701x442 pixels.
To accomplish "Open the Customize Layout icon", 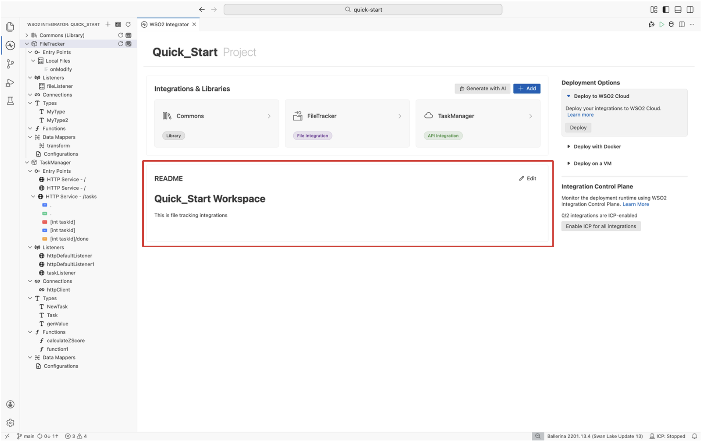I will click(654, 10).
